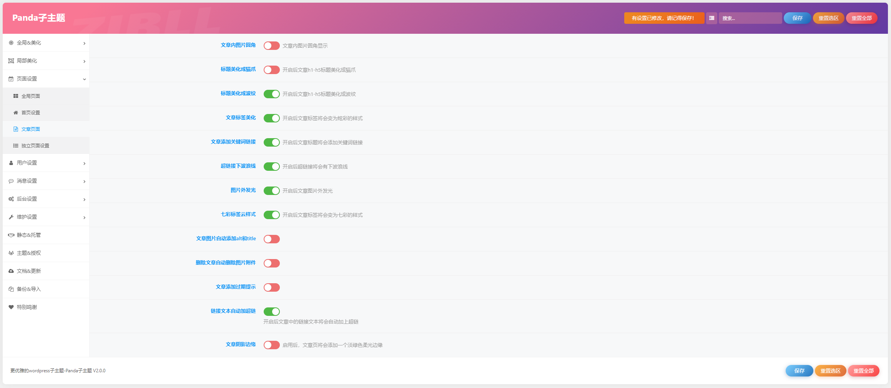
Task: Turn off 文章标签美化 switch
Action: coord(271,118)
